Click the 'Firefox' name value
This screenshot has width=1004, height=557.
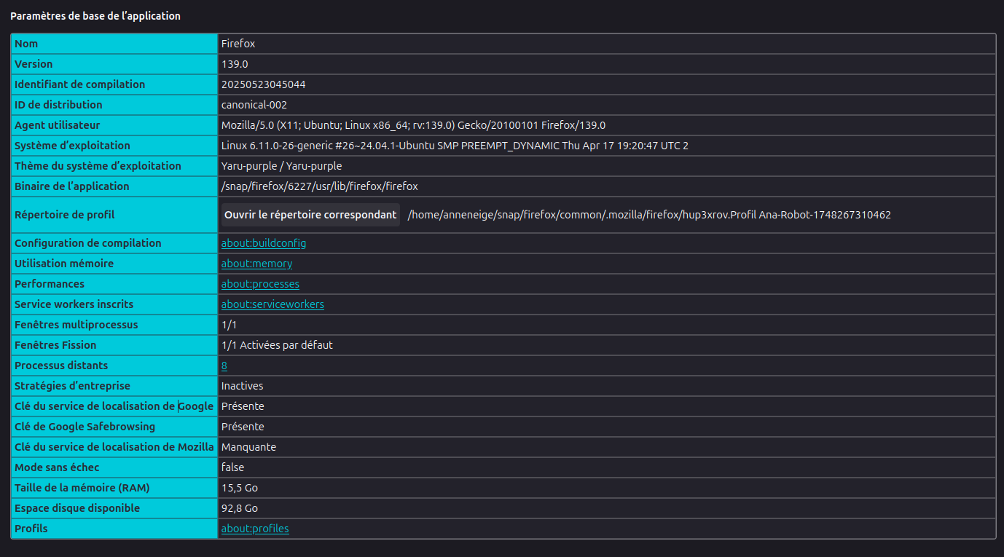click(238, 44)
